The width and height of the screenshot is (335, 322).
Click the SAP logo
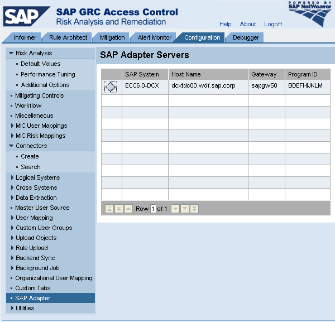[x=26, y=17]
